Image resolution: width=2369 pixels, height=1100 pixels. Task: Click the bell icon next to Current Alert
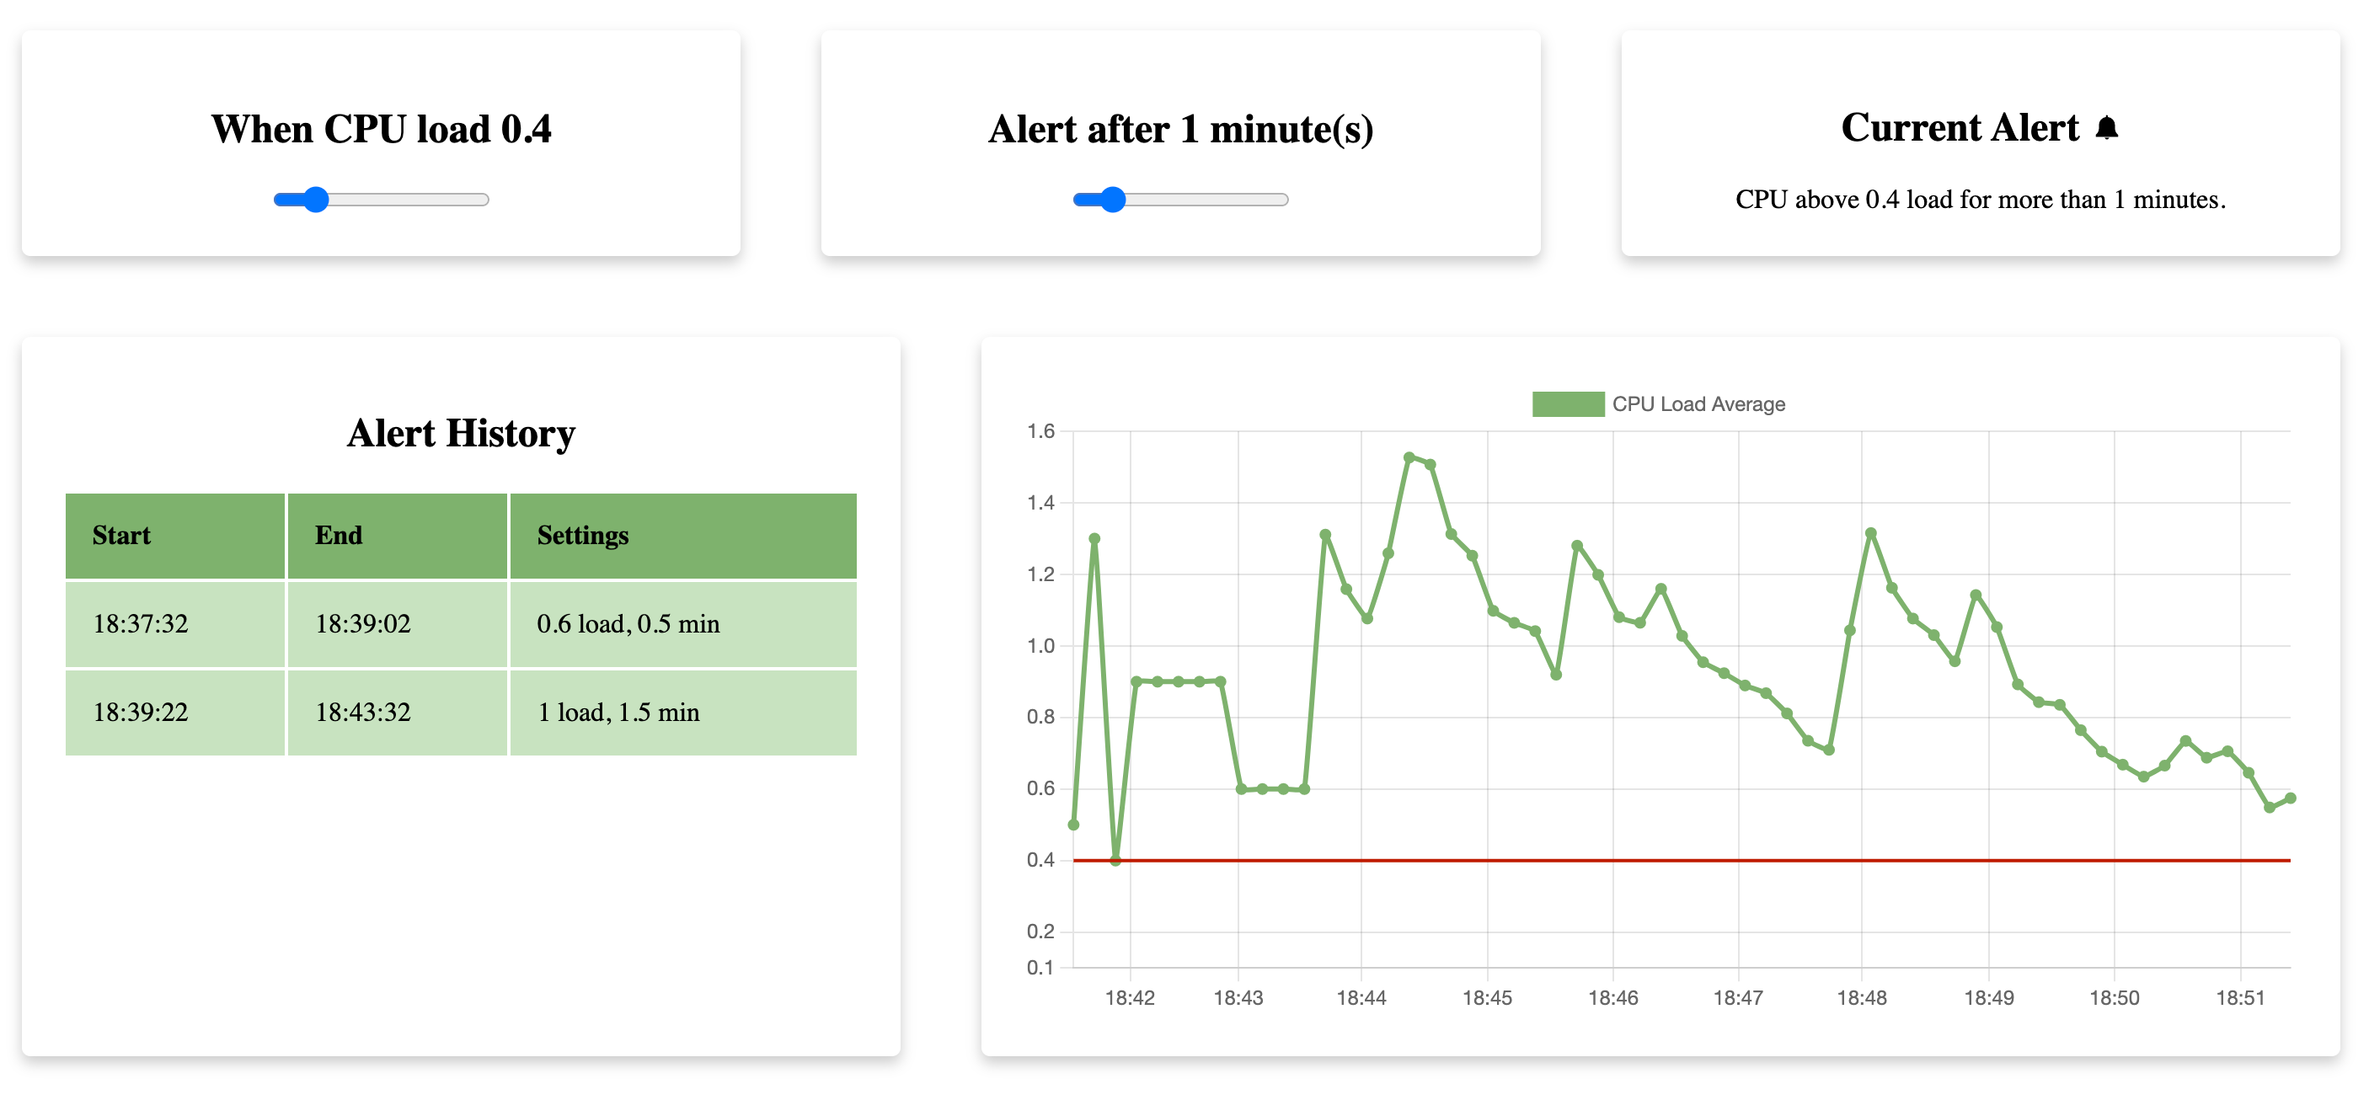click(2107, 128)
